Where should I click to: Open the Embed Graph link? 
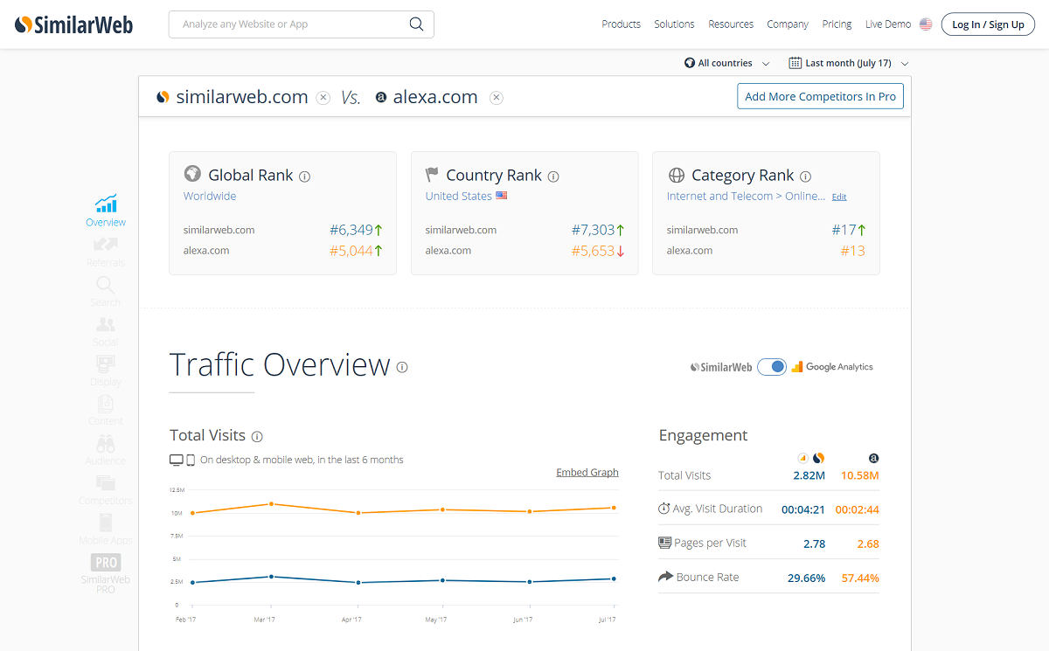pos(587,473)
